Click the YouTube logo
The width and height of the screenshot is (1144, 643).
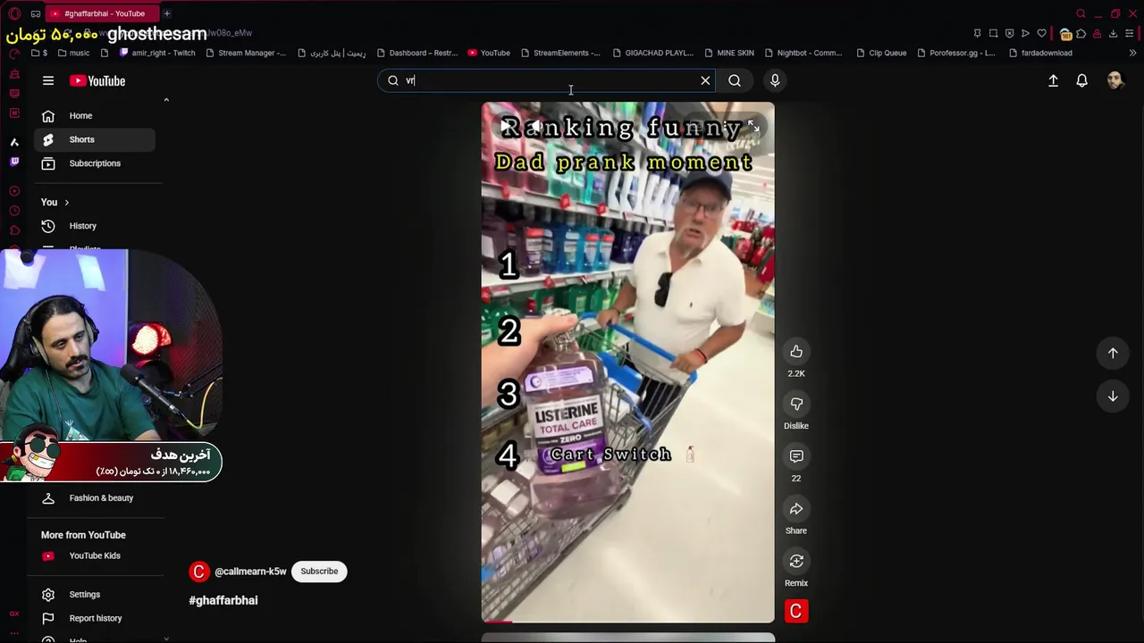point(97,80)
